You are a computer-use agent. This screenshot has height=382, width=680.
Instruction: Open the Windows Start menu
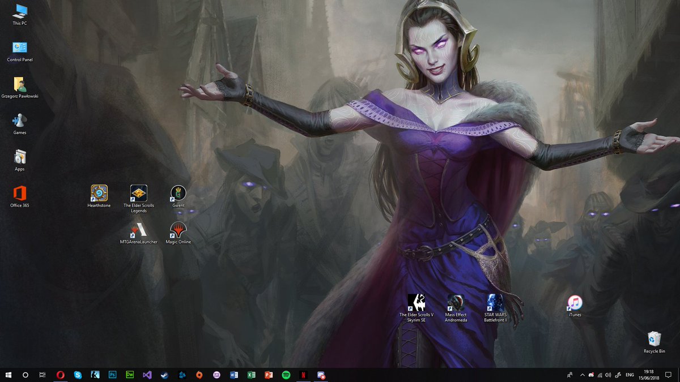click(x=8, y=375)
